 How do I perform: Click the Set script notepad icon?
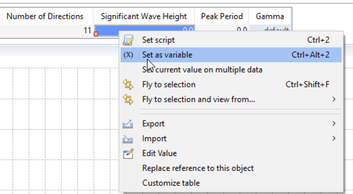coord(128,40)
